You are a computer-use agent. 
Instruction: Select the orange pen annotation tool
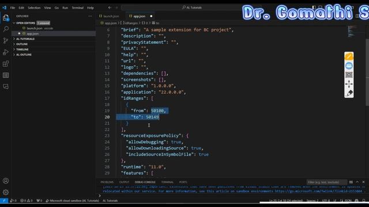[349, 56]
